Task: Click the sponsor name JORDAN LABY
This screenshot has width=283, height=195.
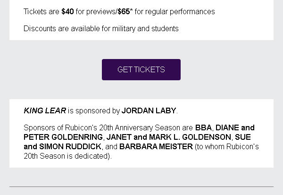Action: (x=149, y=110)
